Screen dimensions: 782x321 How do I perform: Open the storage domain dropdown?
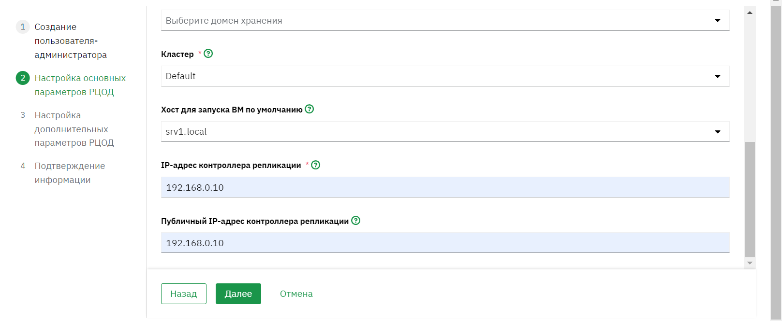tap(445, 20)
